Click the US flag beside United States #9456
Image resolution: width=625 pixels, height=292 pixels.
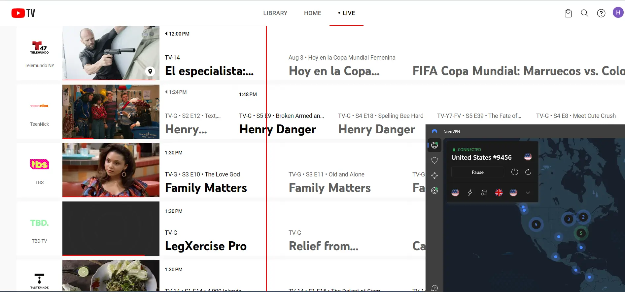point(528,157)
